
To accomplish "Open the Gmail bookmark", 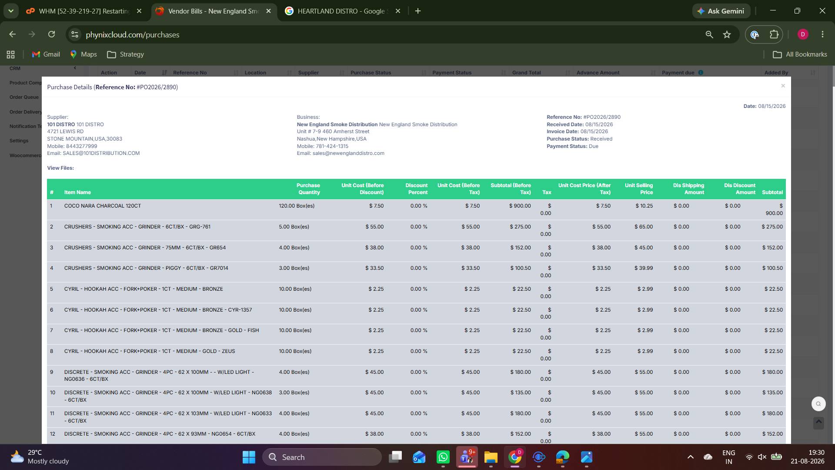I will 46,54.
